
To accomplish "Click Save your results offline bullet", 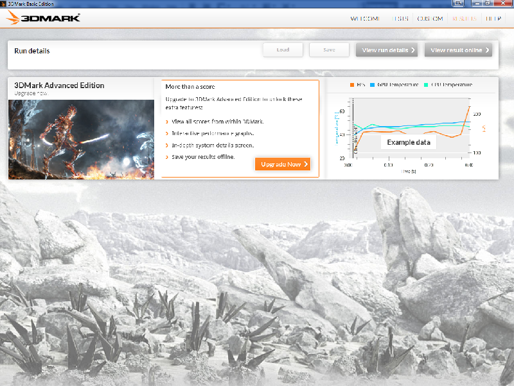I will click(x=203, y=157).
